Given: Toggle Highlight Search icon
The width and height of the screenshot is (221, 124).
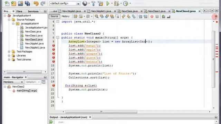Looking at the screenshot, I should 112,17.
